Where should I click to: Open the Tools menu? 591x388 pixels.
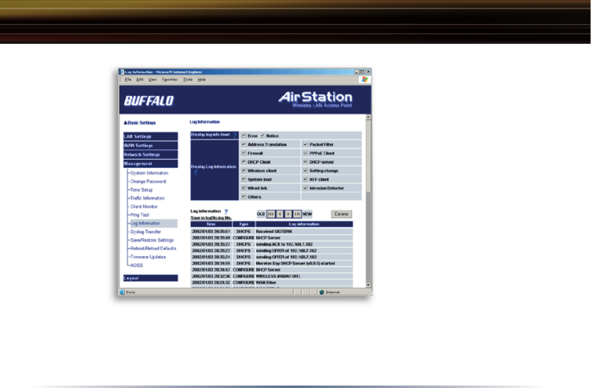tap(188, 80)
